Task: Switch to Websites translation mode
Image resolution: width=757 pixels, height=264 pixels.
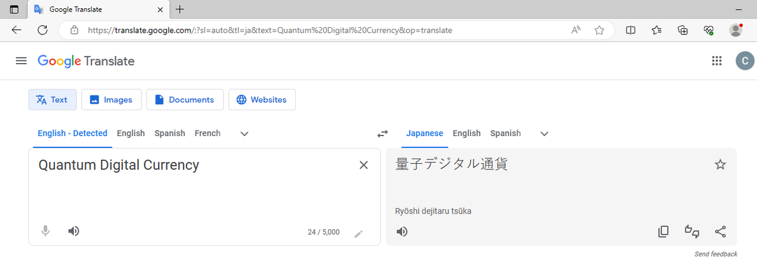Action: tap(262, 100)
